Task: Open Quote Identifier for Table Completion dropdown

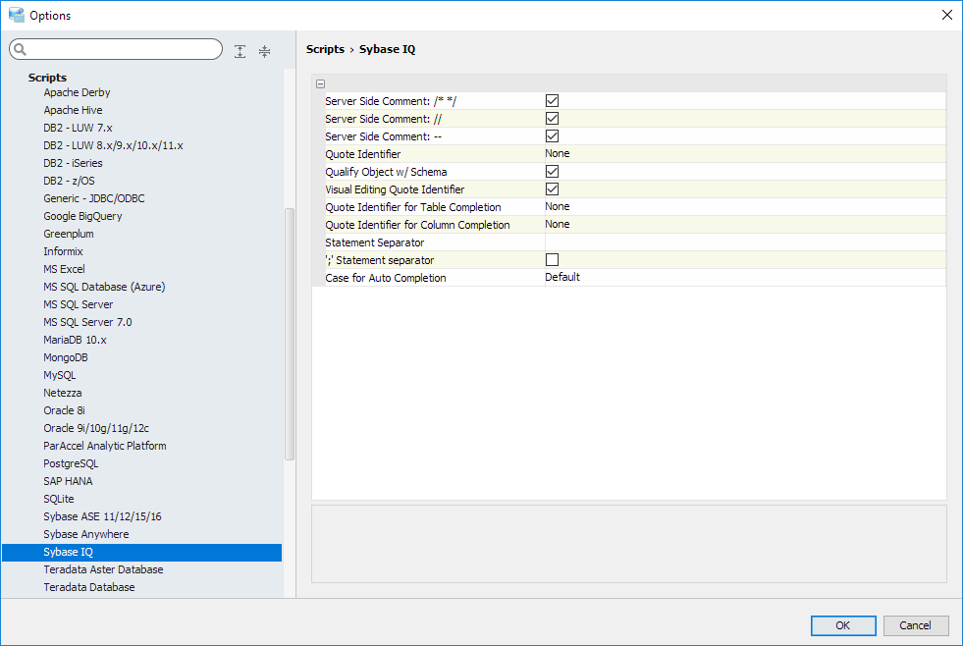Action: click(x=744, y=207)
